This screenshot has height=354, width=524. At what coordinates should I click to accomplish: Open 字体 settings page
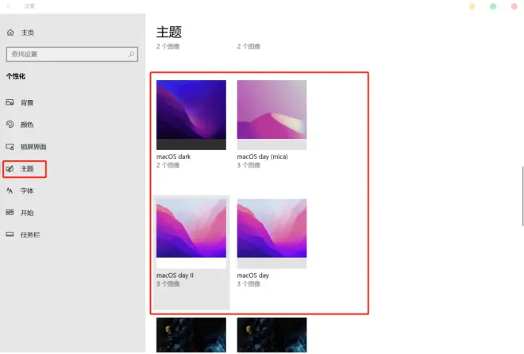point(27,190)
